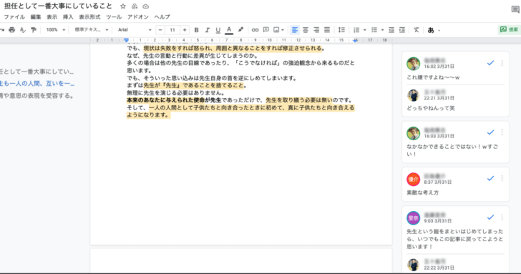
Task: Expand the bulleted list style dropdown
Action: [x=382, y=30]
